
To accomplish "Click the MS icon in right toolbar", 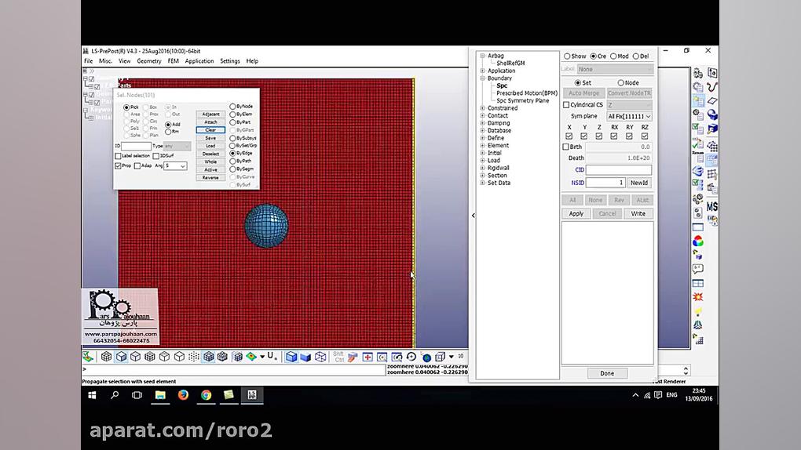I will pyautogui.click(x=712, y=206).
